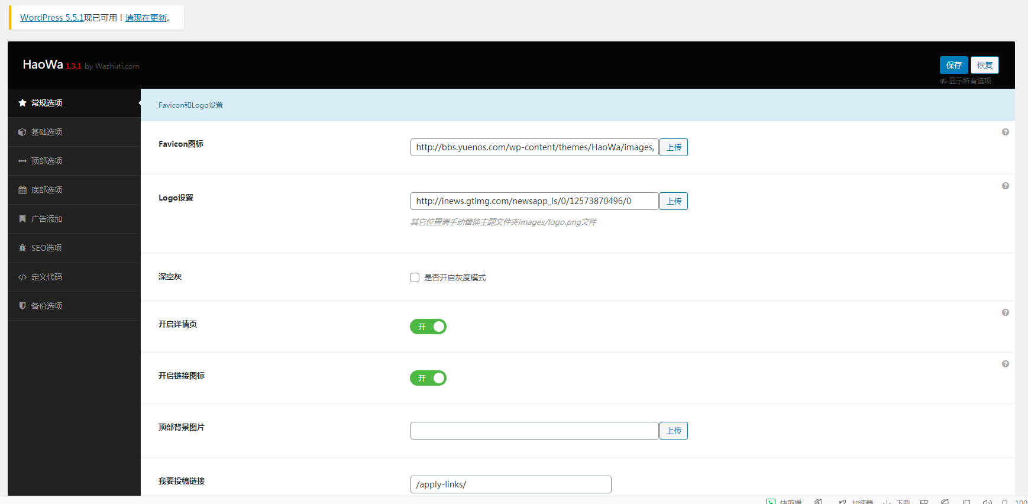Focus the Logo设置 URL field

[535, 201]
